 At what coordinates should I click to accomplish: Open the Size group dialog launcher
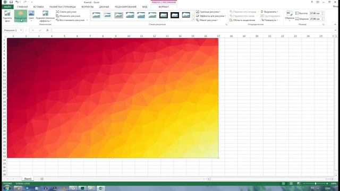[323, 24]
